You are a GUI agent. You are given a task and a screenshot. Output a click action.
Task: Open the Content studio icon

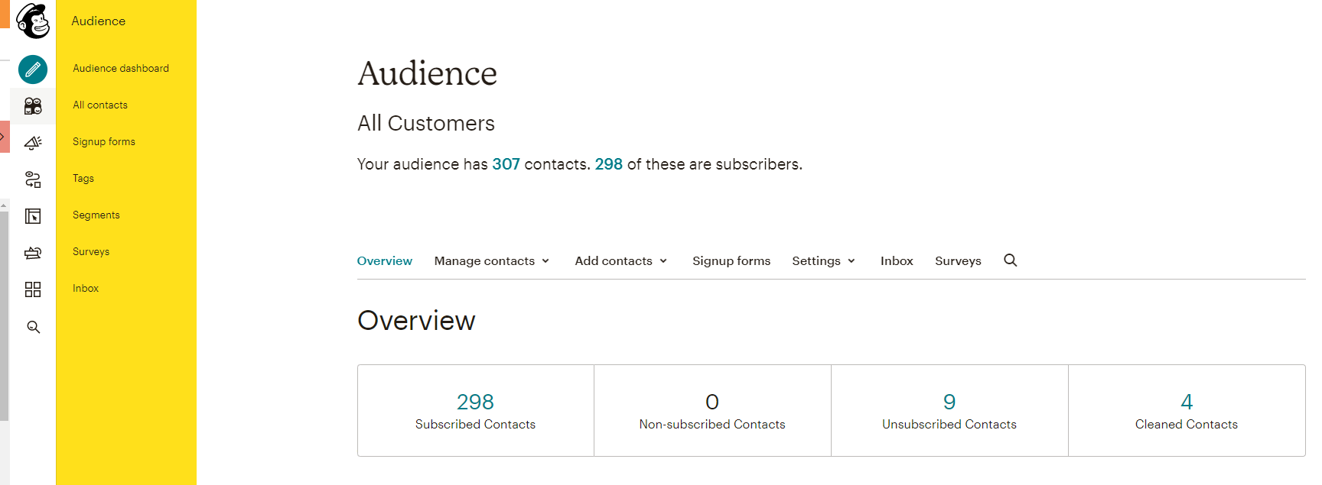point(33,253)
